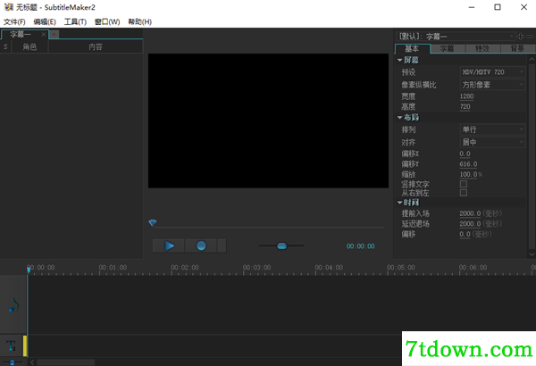Click the music note audio track icon

tap(13, 304)
